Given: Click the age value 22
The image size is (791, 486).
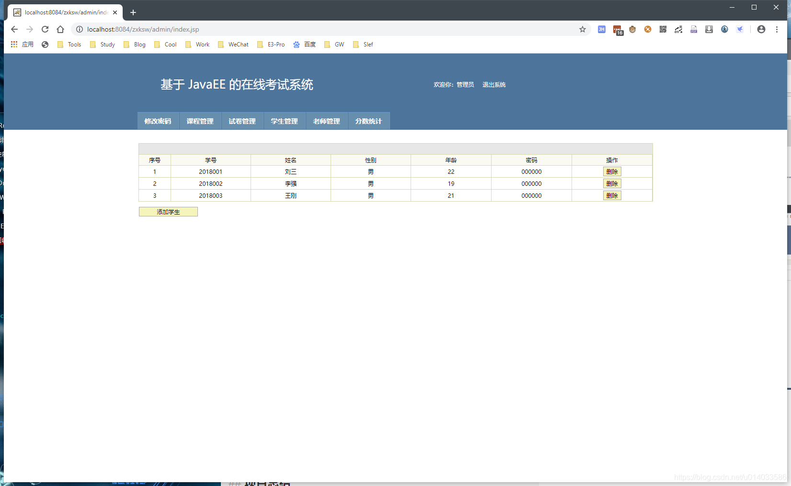Looking at the screenshot, I should (x=451, y=171).
